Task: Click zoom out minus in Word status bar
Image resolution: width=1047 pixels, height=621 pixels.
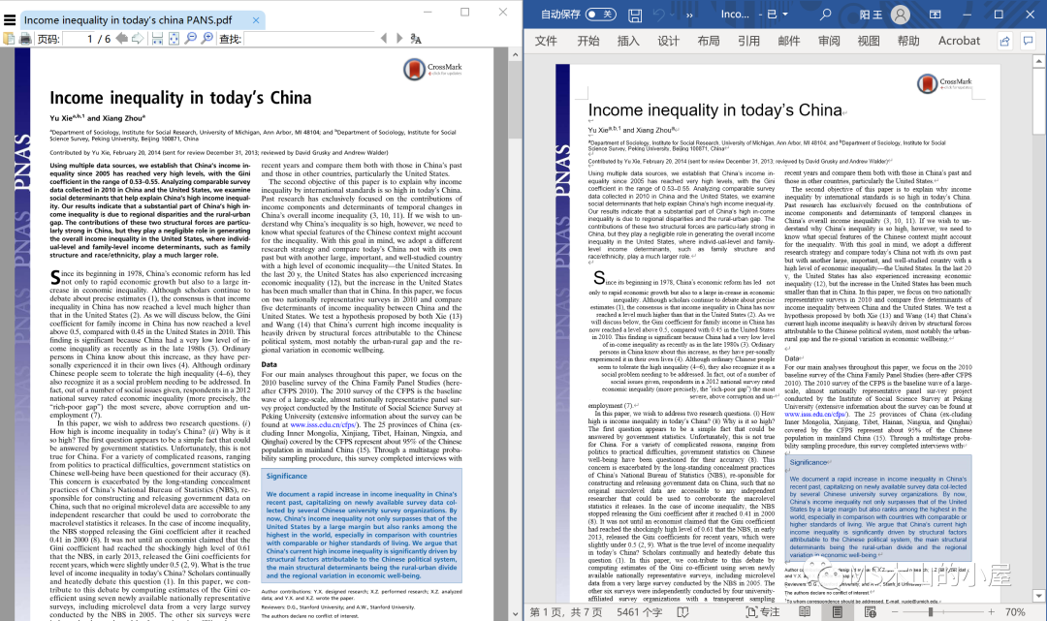Action: (893, 611)
